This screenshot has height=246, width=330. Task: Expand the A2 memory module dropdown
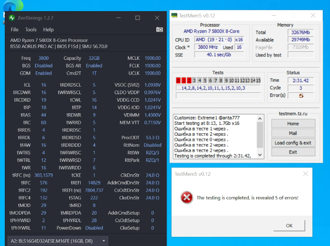tap(58, 241)
